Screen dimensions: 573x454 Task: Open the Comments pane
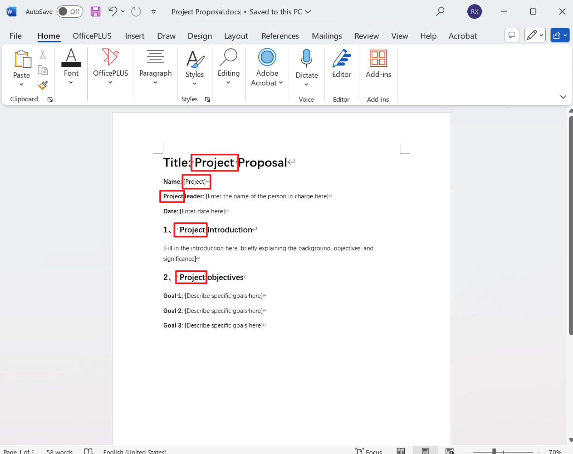(x=512, y=35)
